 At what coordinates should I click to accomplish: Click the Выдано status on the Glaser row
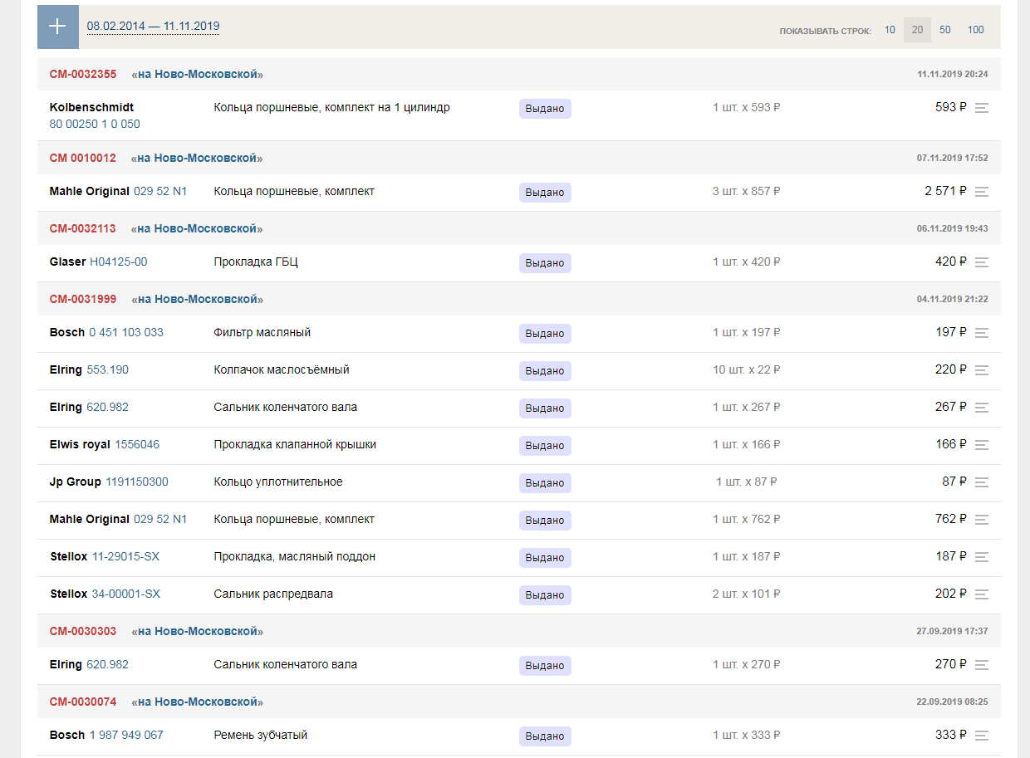click(545, 262)
